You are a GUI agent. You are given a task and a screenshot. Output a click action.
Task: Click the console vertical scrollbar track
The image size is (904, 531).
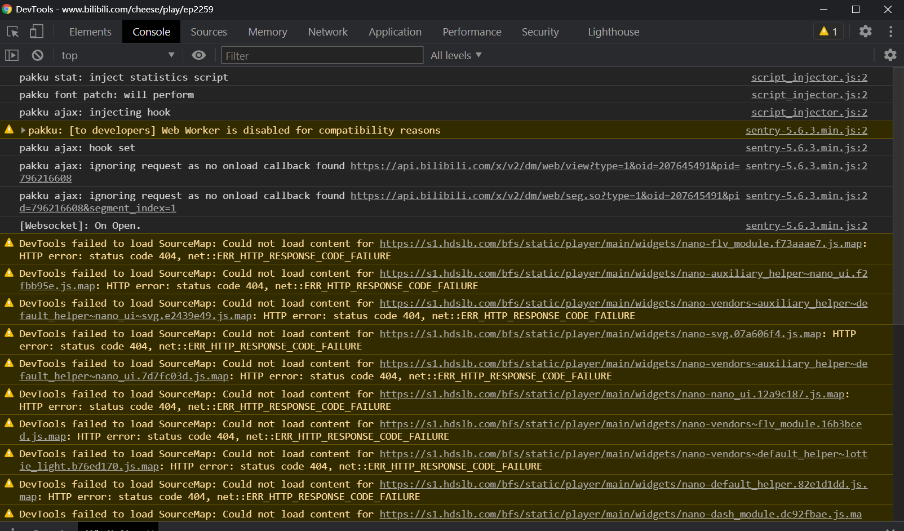pyautogui.click(x=898, y=294)
